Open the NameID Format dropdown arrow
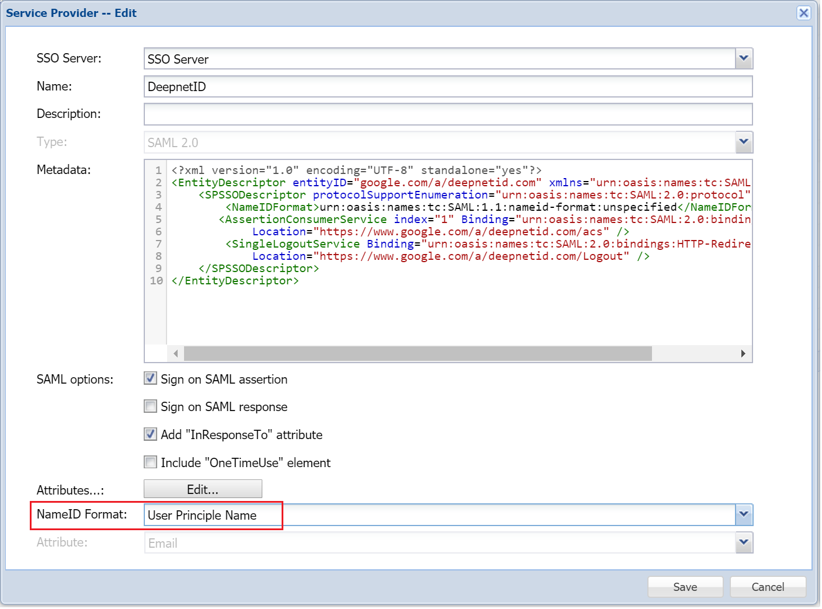 coord(743,515)
